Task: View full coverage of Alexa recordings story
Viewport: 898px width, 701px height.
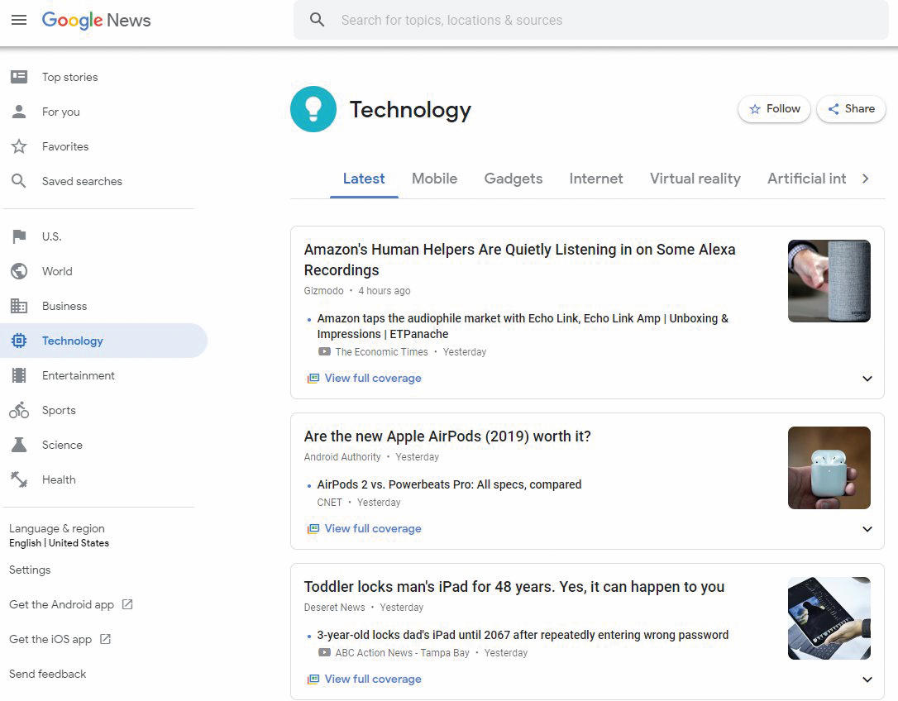Action: (373, 378)
